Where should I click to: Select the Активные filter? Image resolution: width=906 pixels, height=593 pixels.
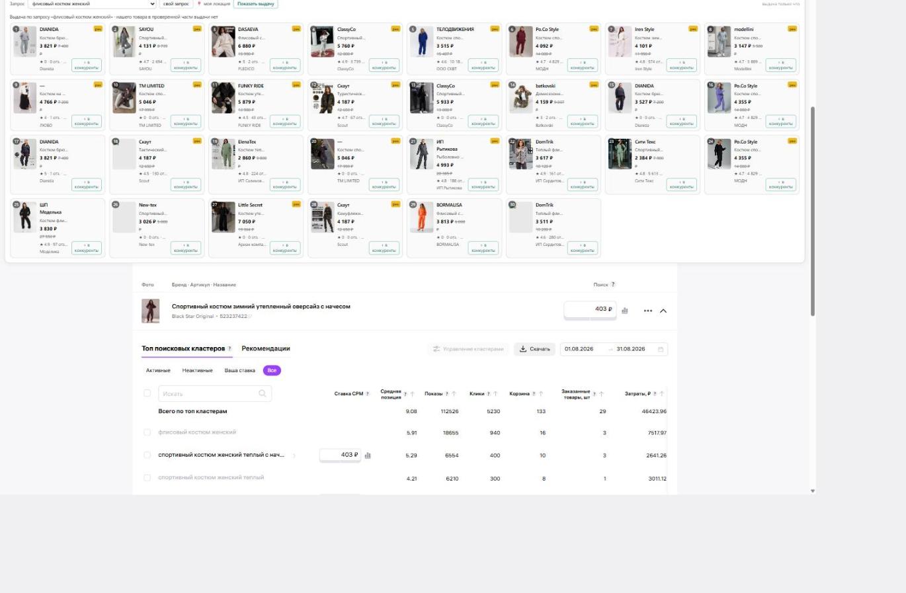coord(158,370)
